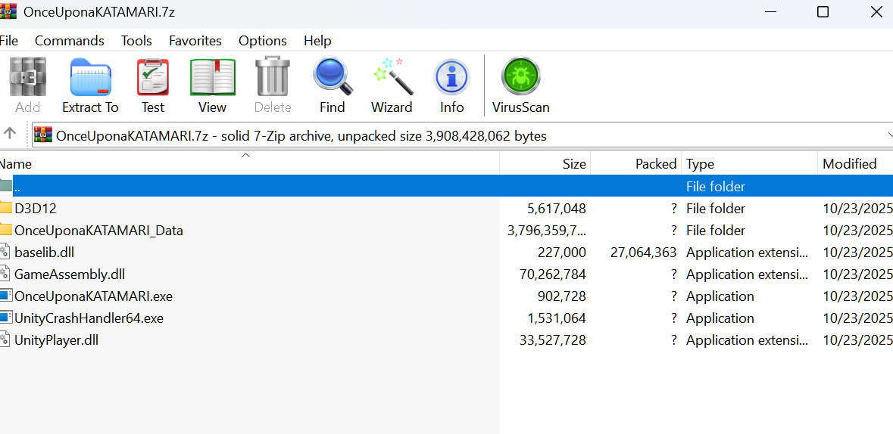Click size value 902,728
Screen dimensions: 893x434
tap(561, 296)
